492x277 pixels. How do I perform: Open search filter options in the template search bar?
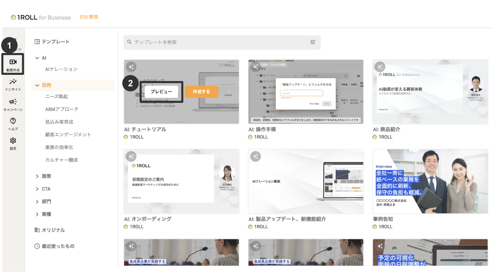pos(312,42)
